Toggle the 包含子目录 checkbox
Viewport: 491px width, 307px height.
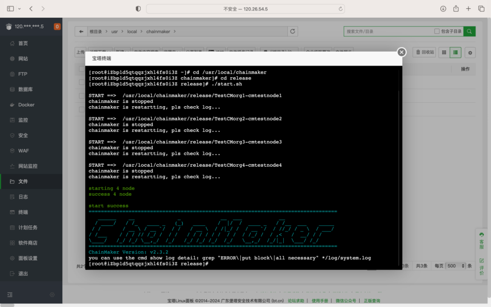(437, 31)
